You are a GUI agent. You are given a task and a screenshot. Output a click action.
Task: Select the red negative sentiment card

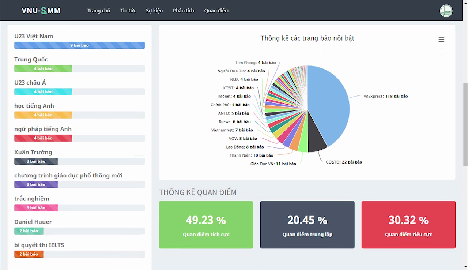pyautogui.click(x=408, y=225)
